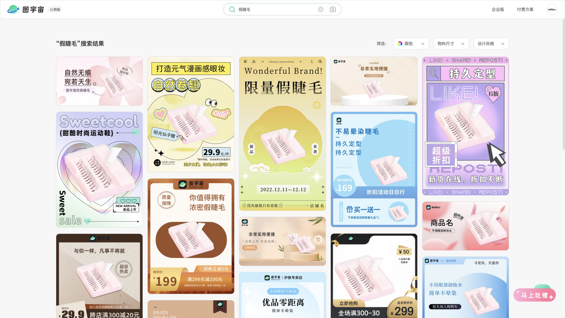Click the page vertical scrollbar
Image resolution: width=565 pixels, height=318 pixels.
point(563,85)
